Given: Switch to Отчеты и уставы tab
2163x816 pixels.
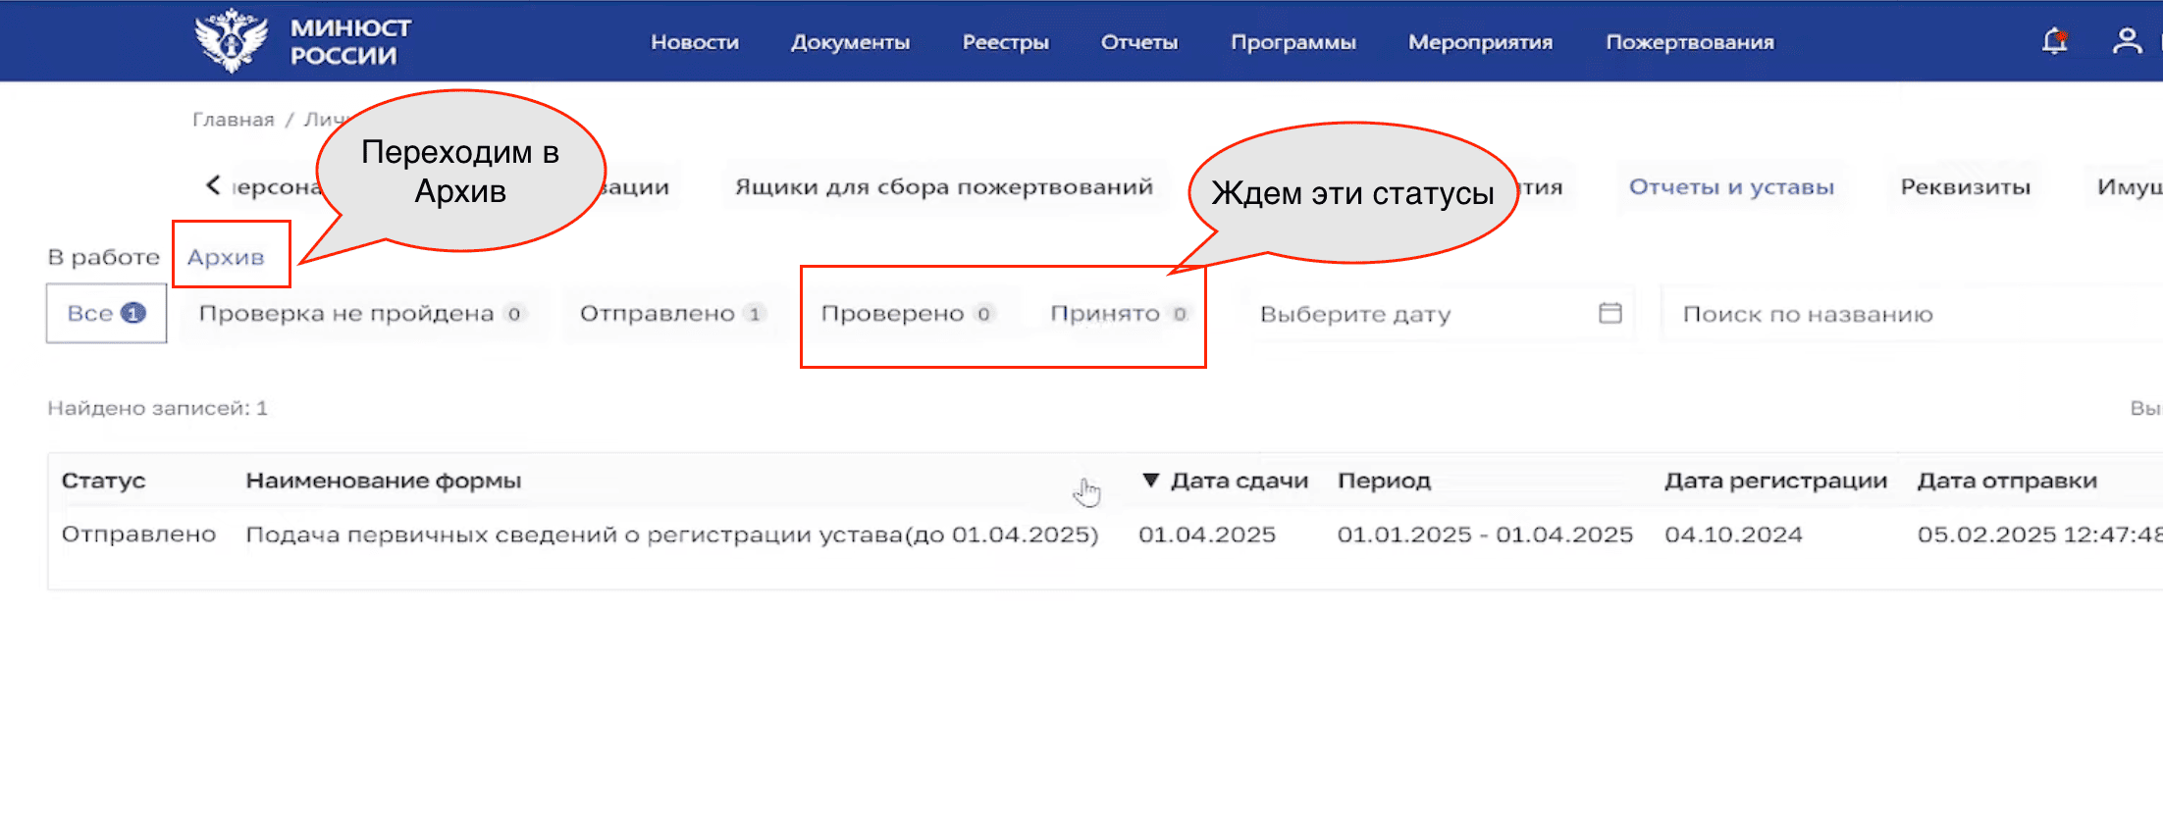Looking at the screenshot, I should 1731,186.
